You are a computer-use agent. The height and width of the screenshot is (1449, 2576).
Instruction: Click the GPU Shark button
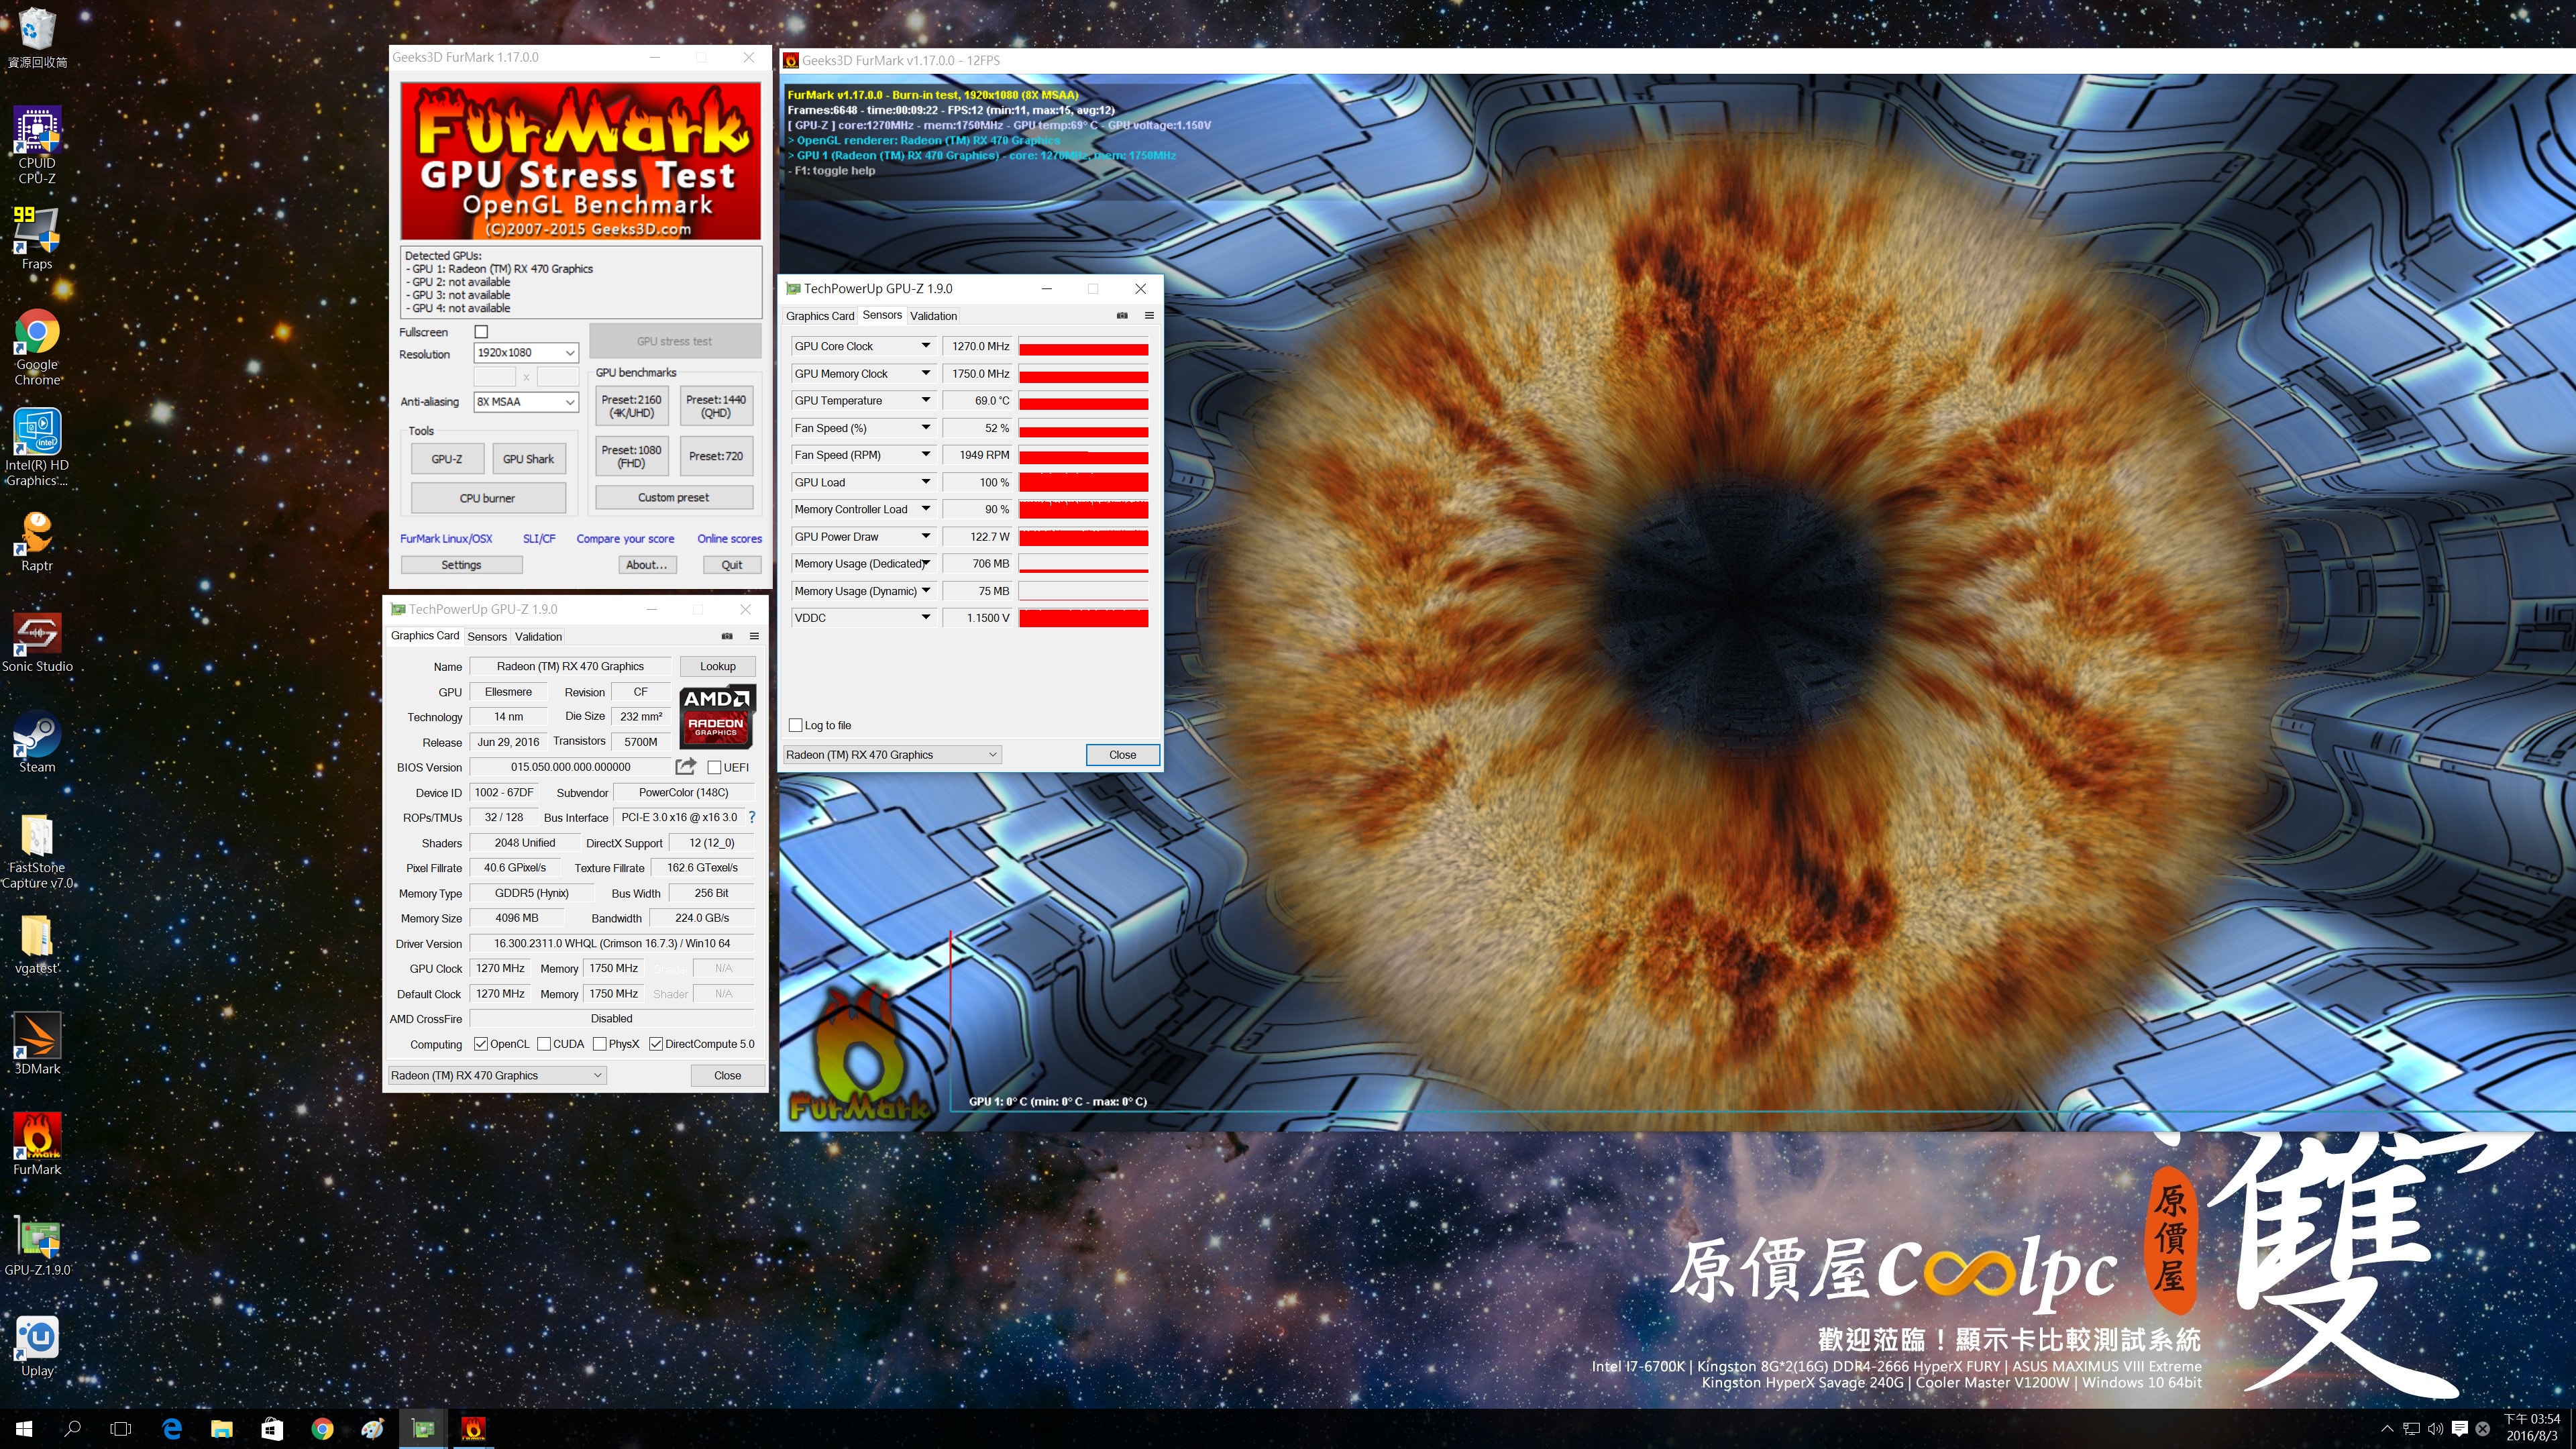(x=528, y=459)
